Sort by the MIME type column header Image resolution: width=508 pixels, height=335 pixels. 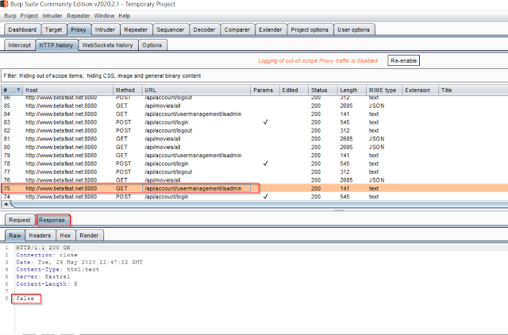click(x=384, y=90)
